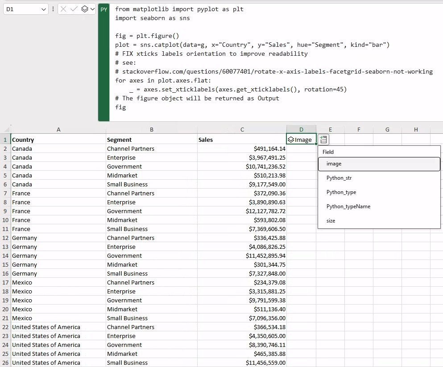Cancel the formula with the X icon
The width and height of the screenshot is (443, 367).
point(63,9)
